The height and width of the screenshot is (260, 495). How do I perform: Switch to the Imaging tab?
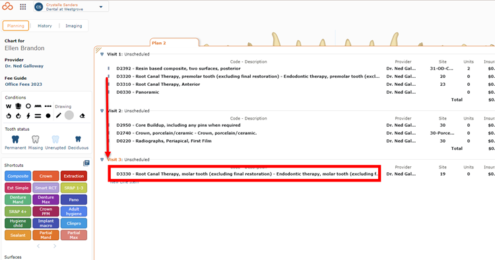coord(73,26)
